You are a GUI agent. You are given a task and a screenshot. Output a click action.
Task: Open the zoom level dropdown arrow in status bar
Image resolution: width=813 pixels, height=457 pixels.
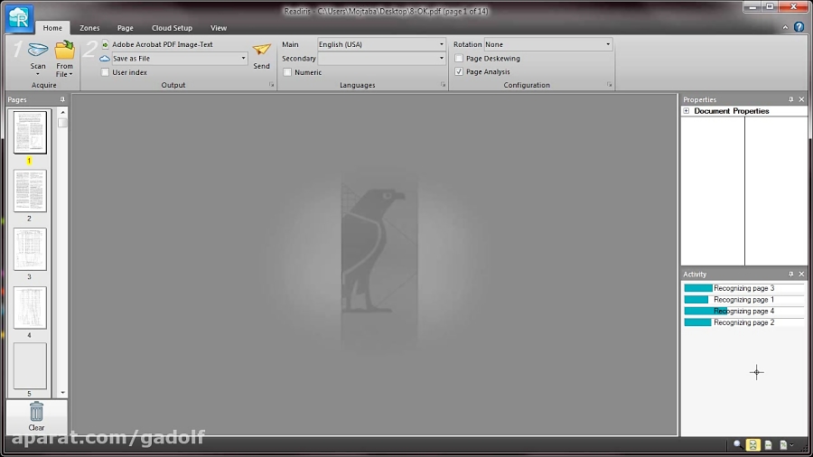point(791,445)
